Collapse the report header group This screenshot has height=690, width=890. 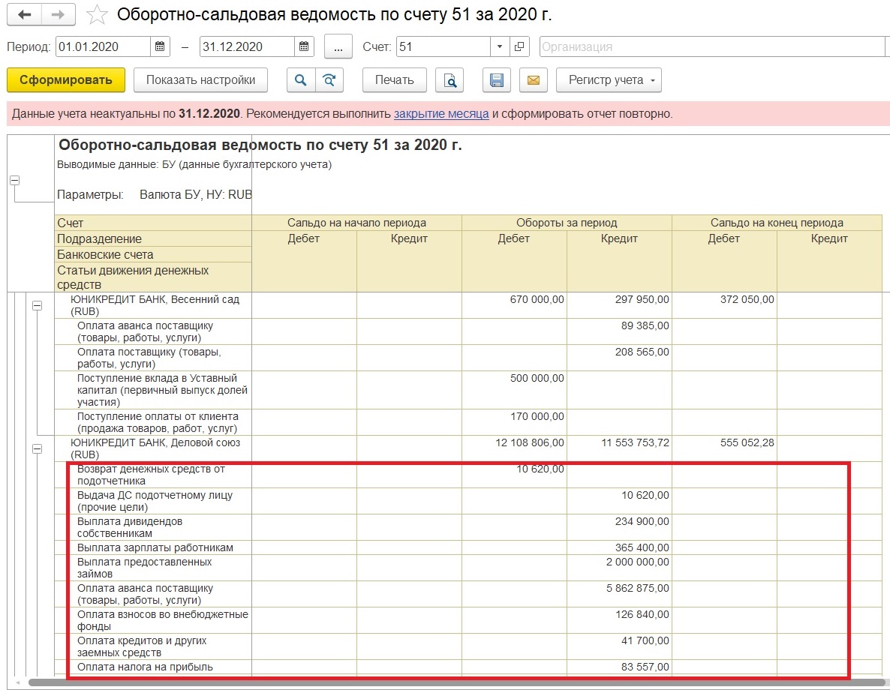coord(15,181)
